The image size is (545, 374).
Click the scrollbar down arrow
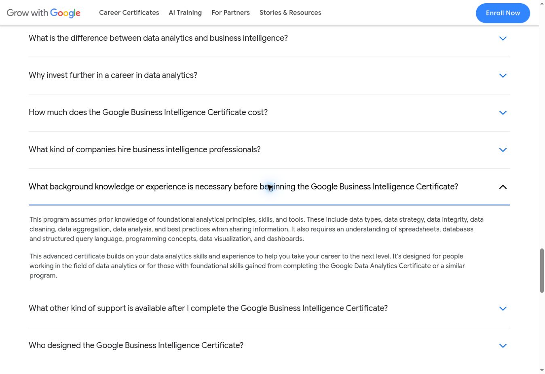click(x=542, y=370)
